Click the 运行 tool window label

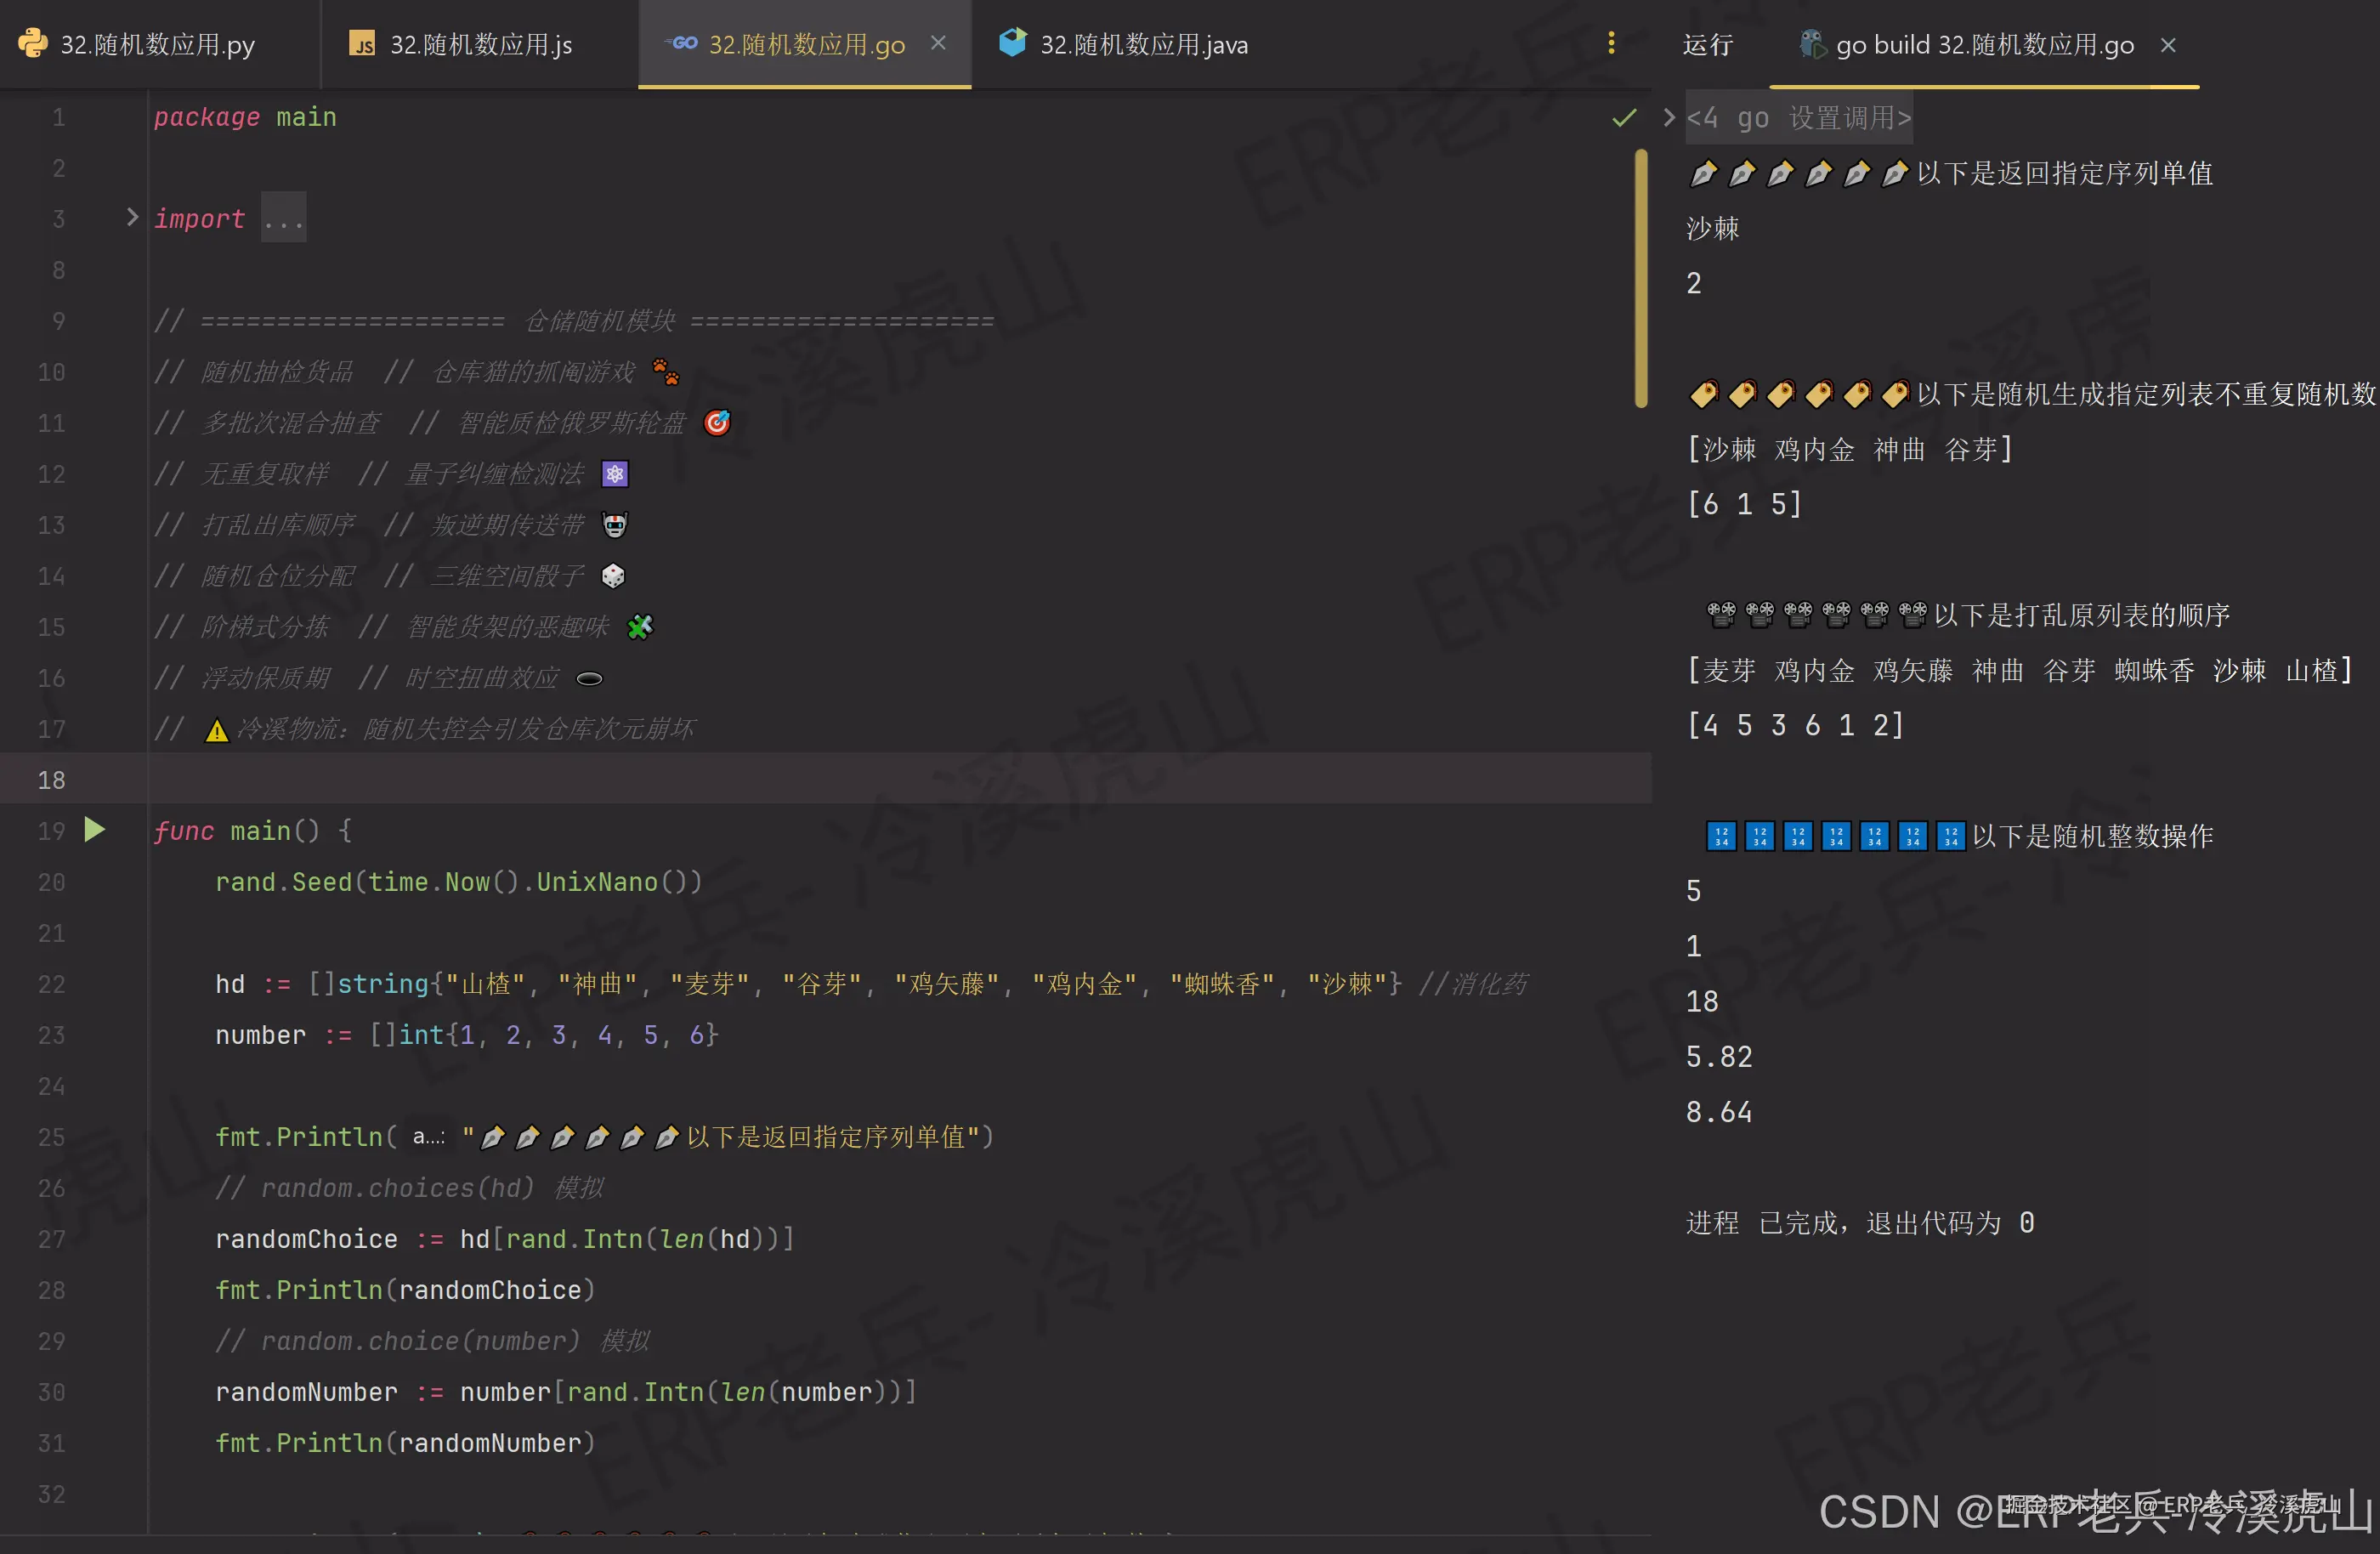tap(1707, 45)
